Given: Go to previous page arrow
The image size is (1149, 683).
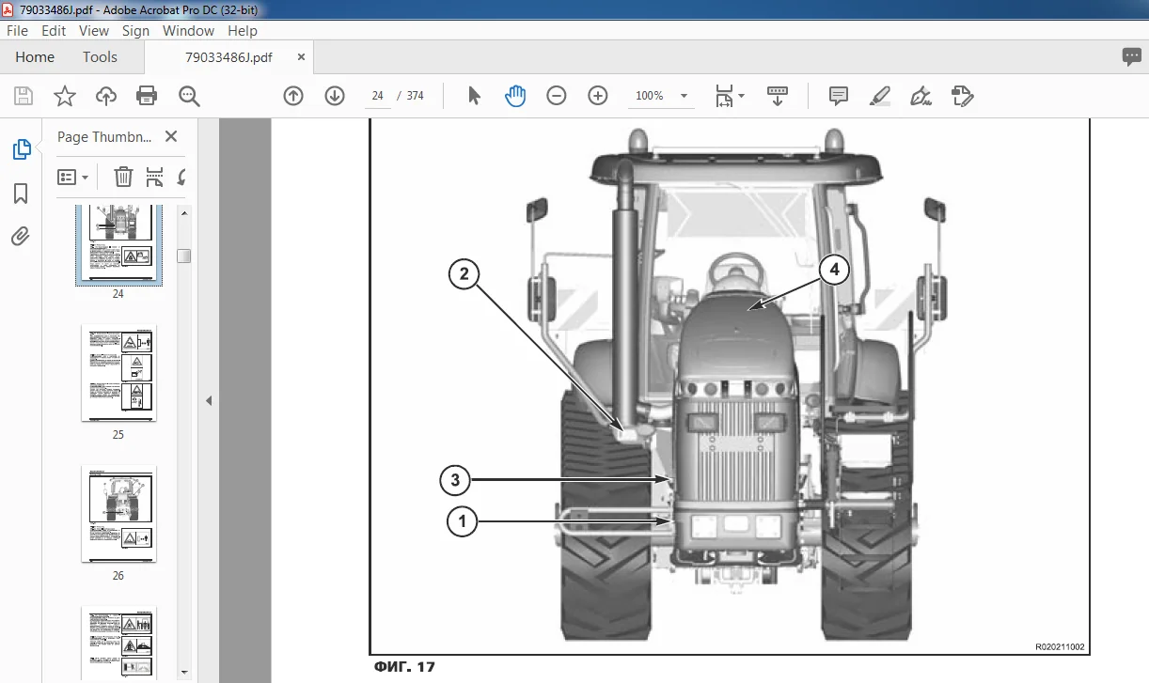Looking at the screenshot, I should (293, 96).
